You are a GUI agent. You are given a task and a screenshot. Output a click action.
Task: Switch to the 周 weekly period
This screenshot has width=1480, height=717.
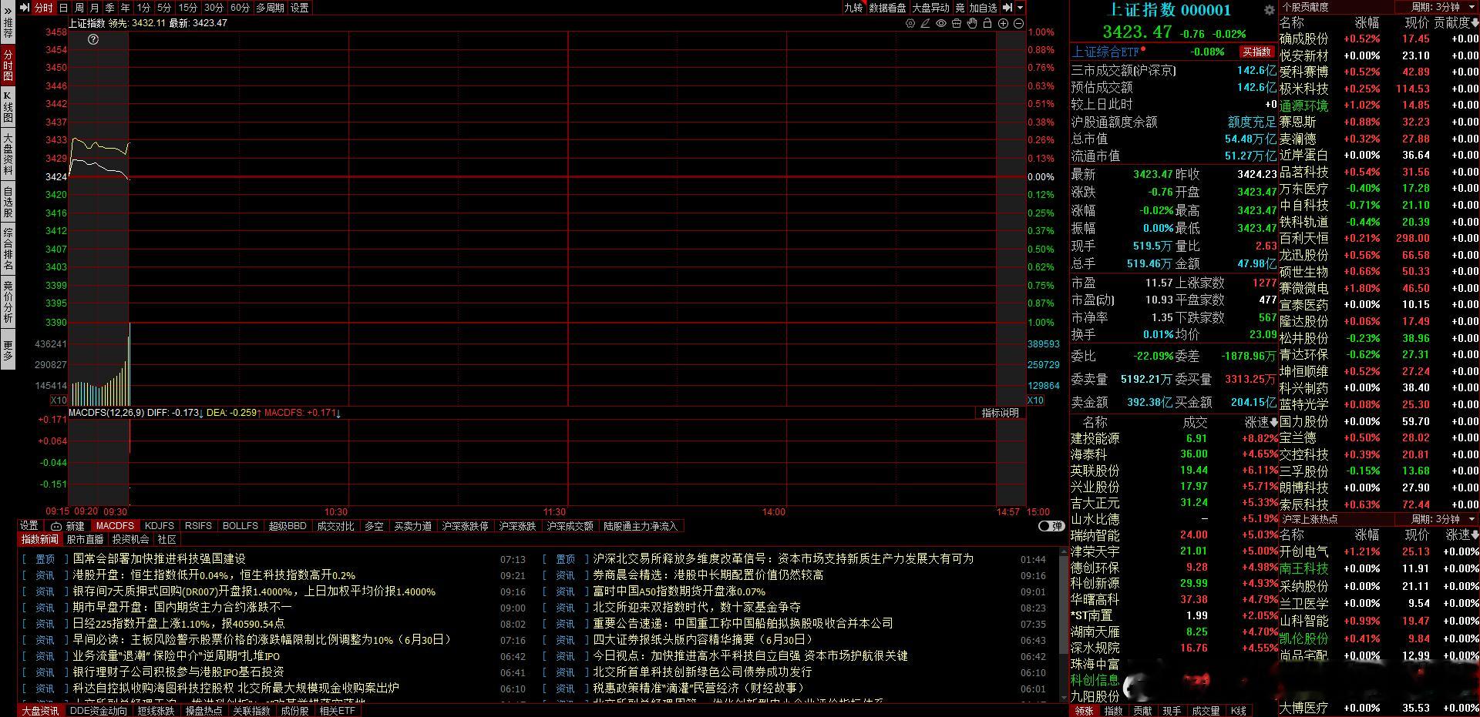point(79,8)
